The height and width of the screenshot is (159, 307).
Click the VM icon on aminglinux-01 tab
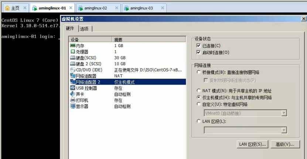[35, 8]
